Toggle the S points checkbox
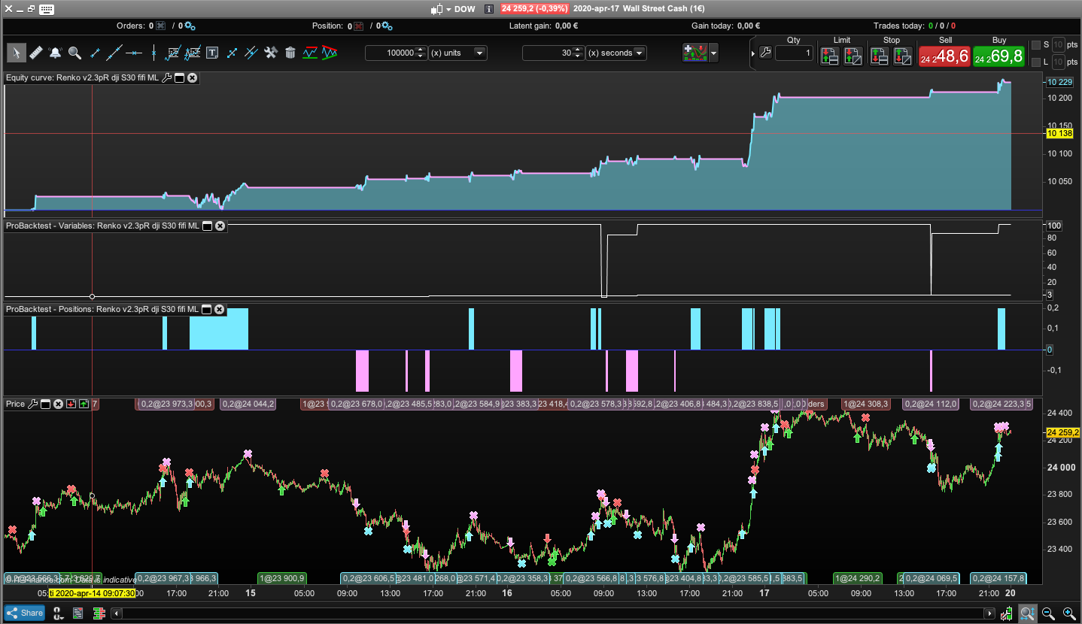 click(x=1036, y=45)
